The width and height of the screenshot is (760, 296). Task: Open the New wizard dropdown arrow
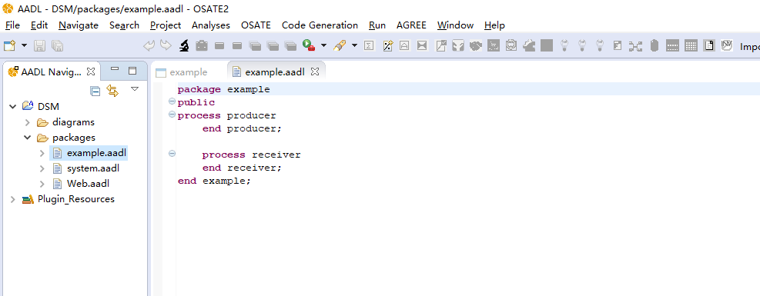(x=24, y=46)
